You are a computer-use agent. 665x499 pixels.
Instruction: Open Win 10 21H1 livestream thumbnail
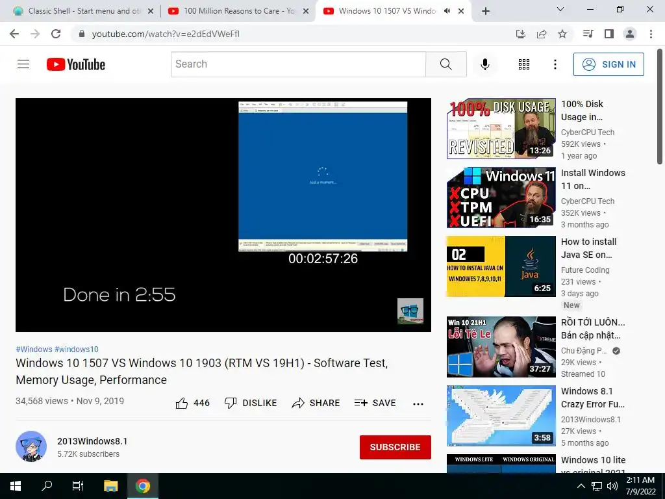tap(501, 347)
